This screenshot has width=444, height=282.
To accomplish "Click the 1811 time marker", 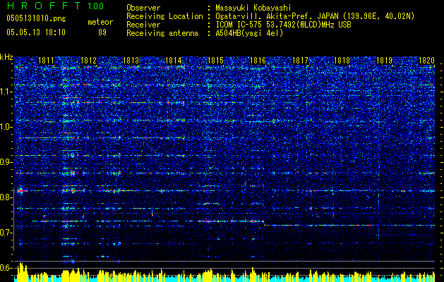I will pos(46,61).
